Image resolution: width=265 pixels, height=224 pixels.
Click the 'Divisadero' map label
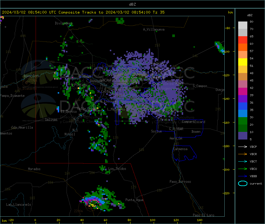pos(64,23)
